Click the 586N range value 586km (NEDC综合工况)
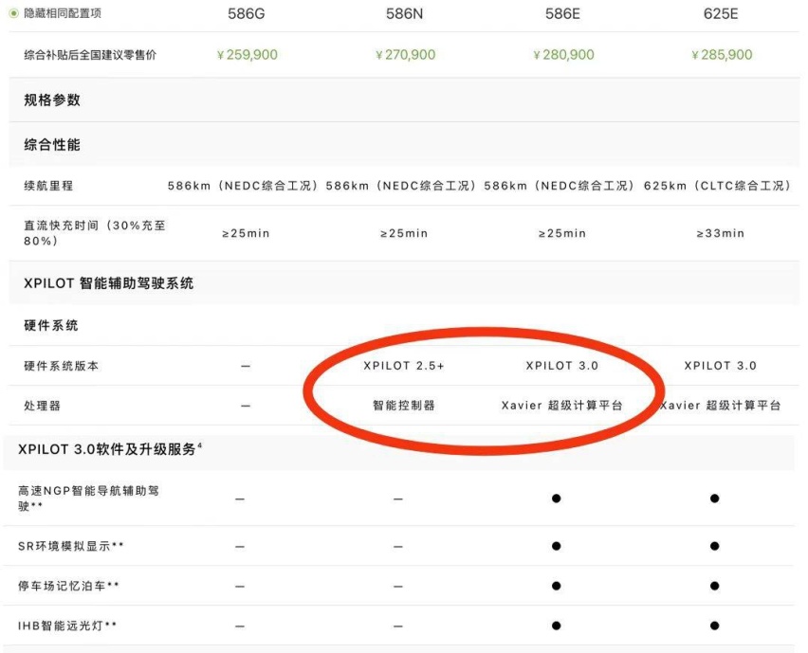The height and width of the screenshot is (653, 808). 401,186
